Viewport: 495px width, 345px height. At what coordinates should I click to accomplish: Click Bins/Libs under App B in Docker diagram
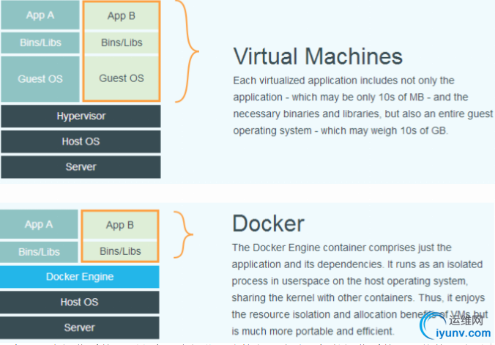[x=120, y=251]
